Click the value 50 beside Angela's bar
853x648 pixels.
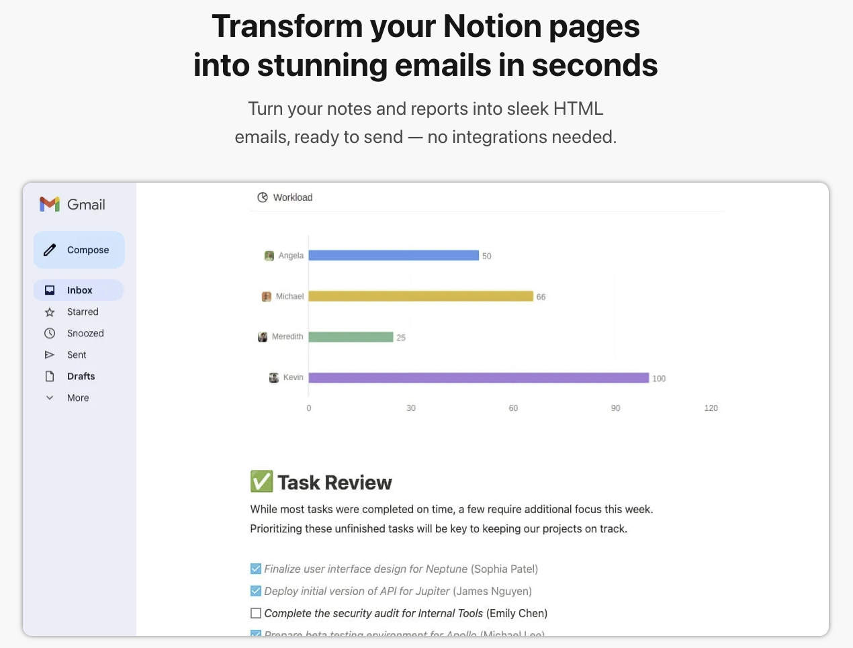point(487,256)
